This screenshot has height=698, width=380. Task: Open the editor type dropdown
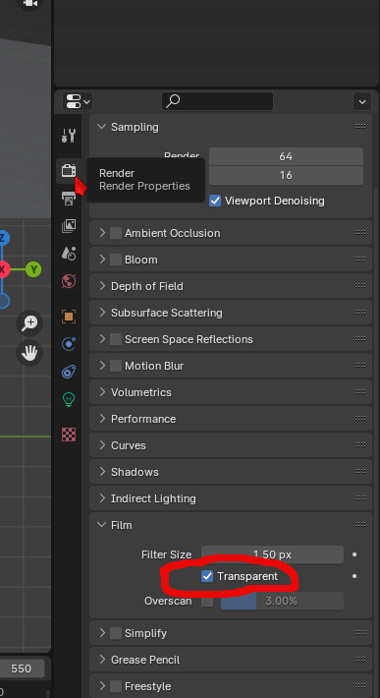(x=78, y=101)
